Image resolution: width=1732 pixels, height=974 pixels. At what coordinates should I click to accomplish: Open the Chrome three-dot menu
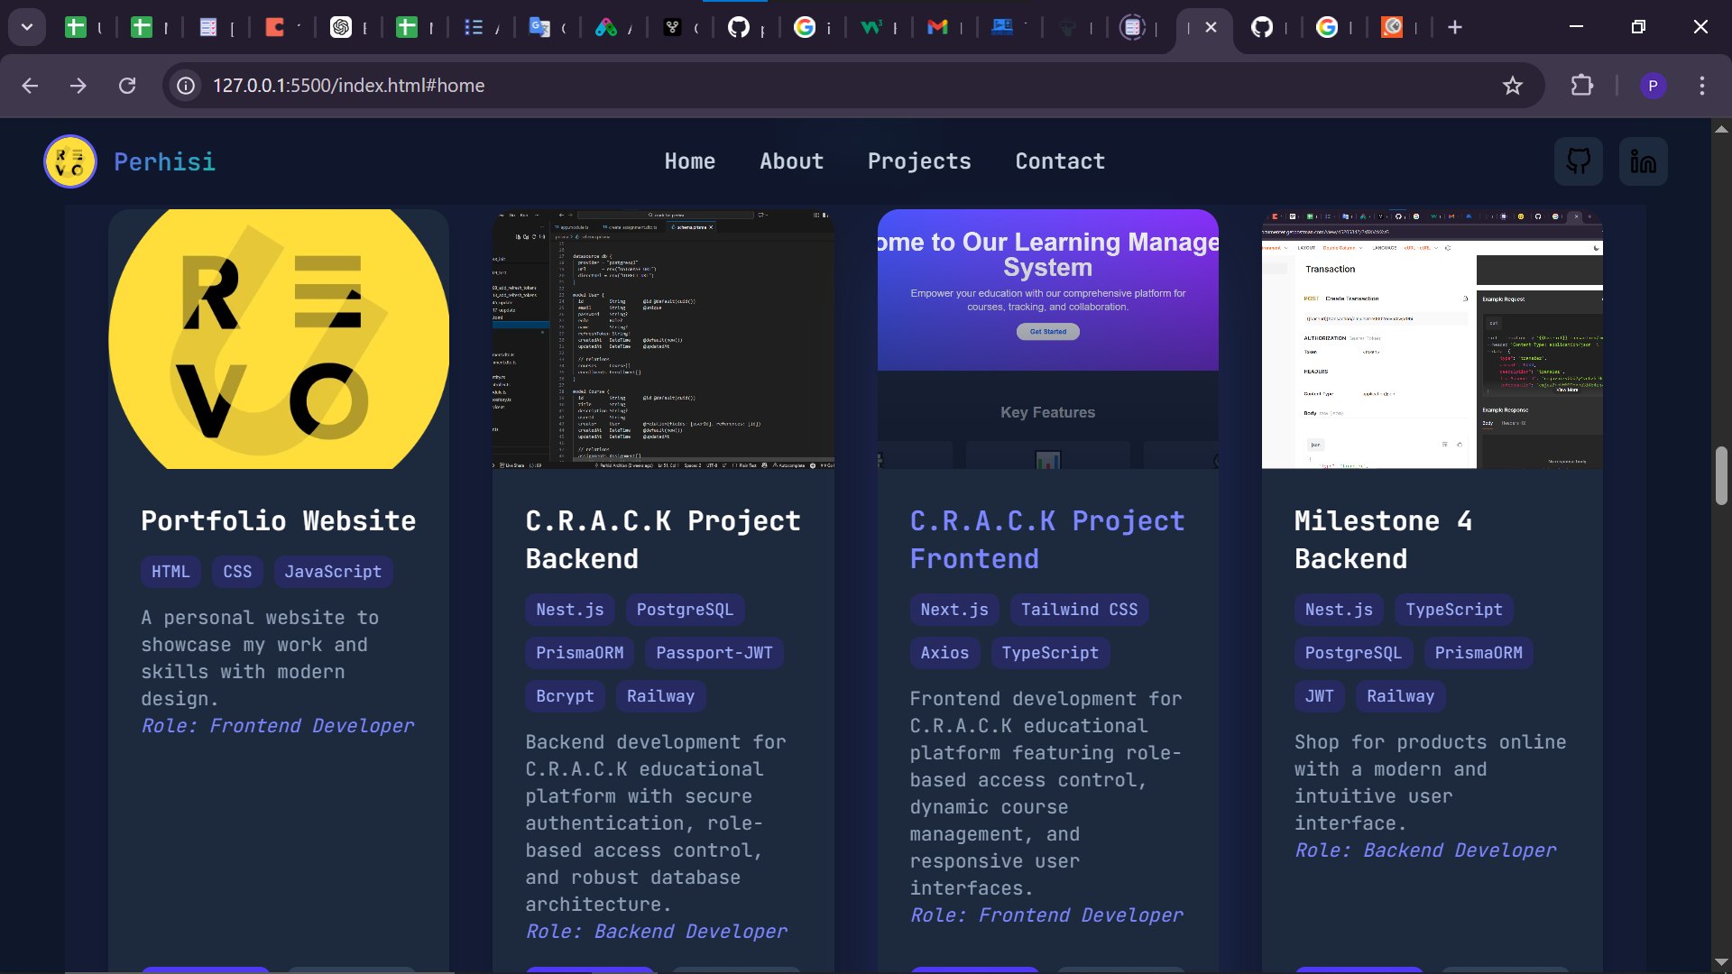point(1701,86)
